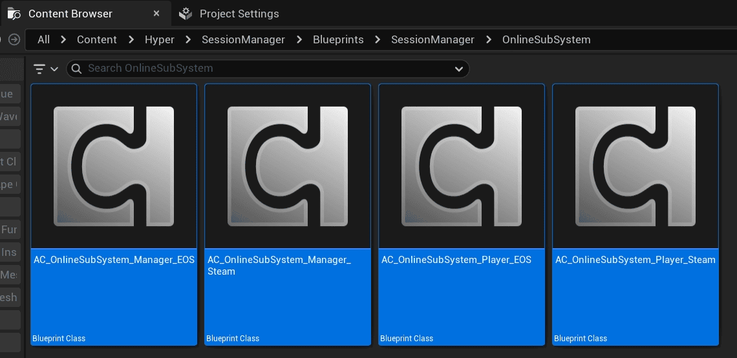Close the Content Browser tab
Image resolution: width=737 pixels, height=358 pixels.
tap(156, 14)
